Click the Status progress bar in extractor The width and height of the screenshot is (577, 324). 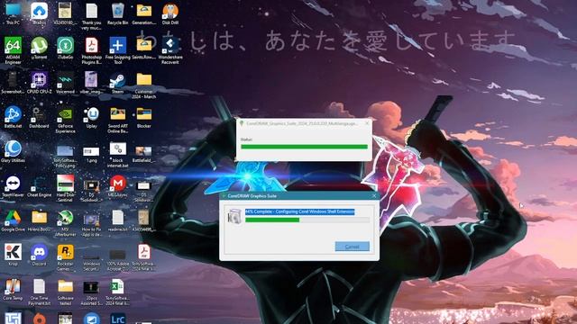[304, 147]
